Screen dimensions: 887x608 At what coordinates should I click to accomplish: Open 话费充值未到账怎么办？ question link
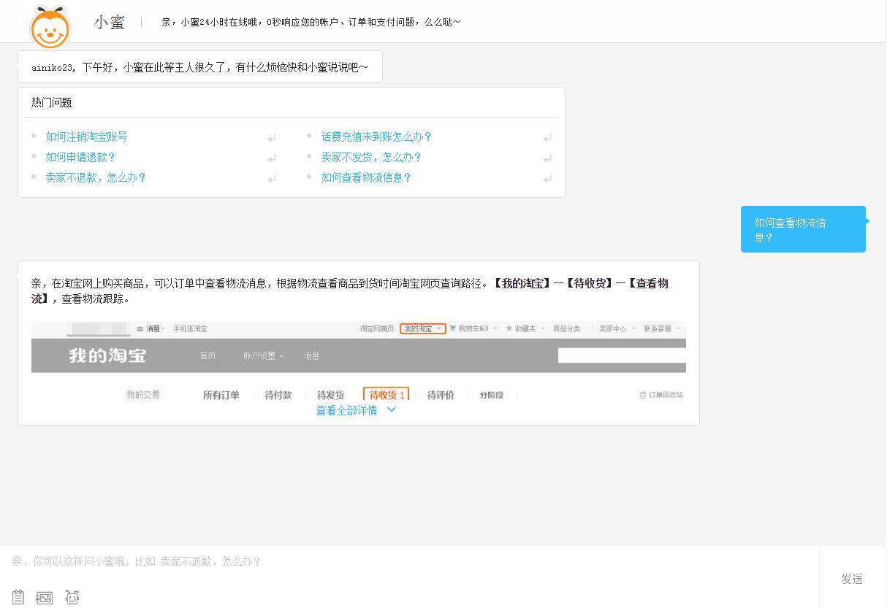click(x=376, y=136)
